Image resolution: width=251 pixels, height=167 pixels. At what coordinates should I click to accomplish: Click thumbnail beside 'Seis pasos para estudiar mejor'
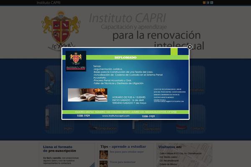pos(104,155)
